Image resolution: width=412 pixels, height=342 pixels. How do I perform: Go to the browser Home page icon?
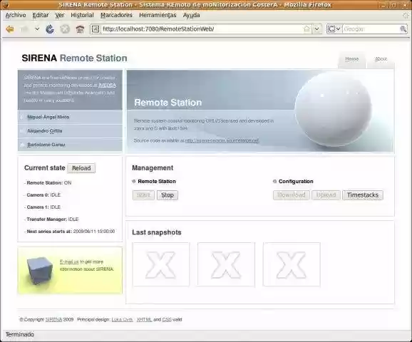click(80, 29)
